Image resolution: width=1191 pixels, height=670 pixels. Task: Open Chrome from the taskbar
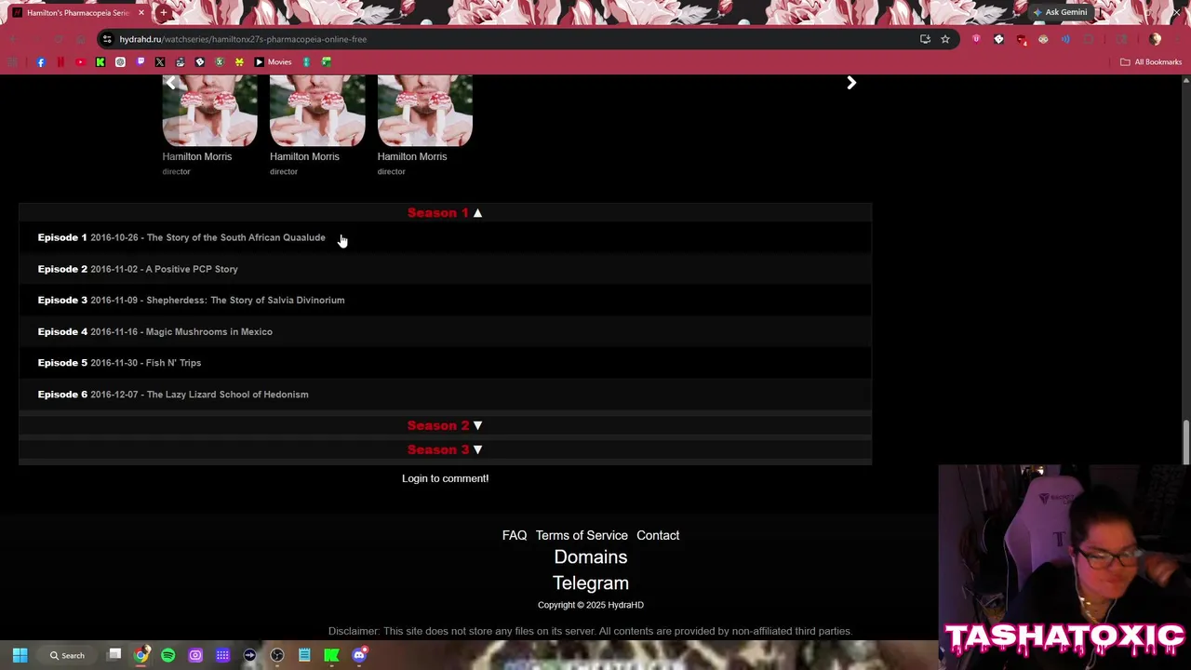click(141, 655)
